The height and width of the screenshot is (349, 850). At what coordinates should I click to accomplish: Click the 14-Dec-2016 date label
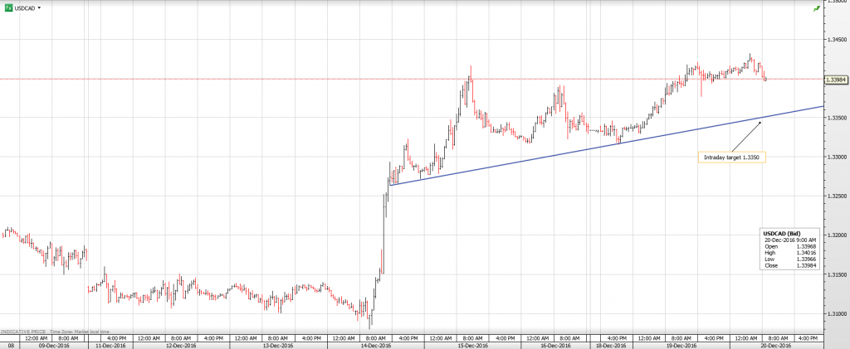pos(376,345)
